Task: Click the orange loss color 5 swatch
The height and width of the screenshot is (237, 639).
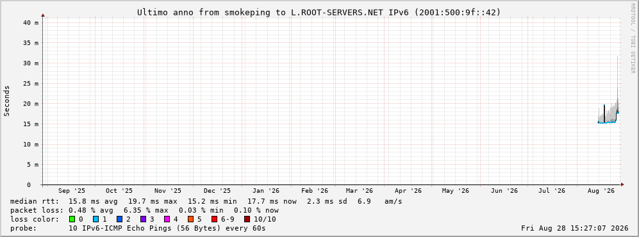Action: pos(191,219)
